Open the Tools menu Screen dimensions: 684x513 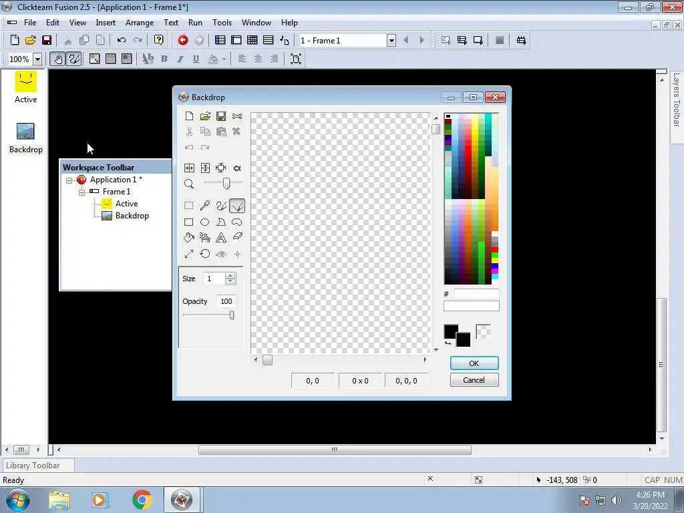click(x=222, y=23)
